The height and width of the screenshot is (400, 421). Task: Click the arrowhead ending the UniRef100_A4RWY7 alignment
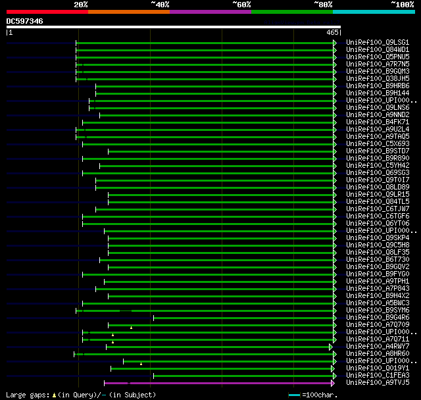pyautogui.click(x=331, y=347)
